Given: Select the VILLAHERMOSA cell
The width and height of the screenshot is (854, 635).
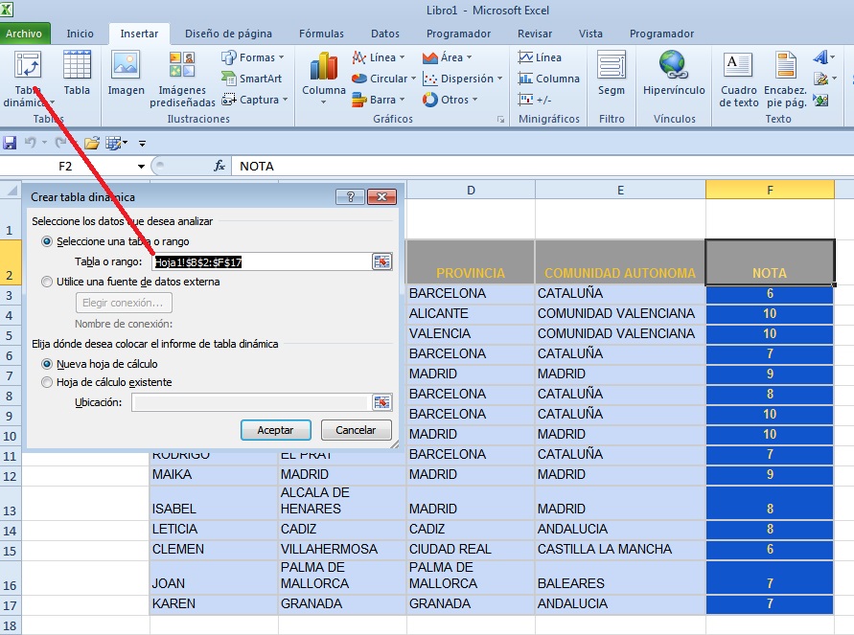Looking at the screenshot, I should tap(342, 549).
